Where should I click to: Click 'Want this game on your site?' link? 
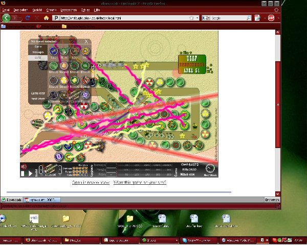(x=139, y=183)
